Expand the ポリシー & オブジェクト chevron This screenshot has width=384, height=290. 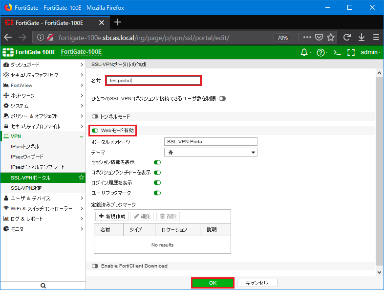point(82,116)
